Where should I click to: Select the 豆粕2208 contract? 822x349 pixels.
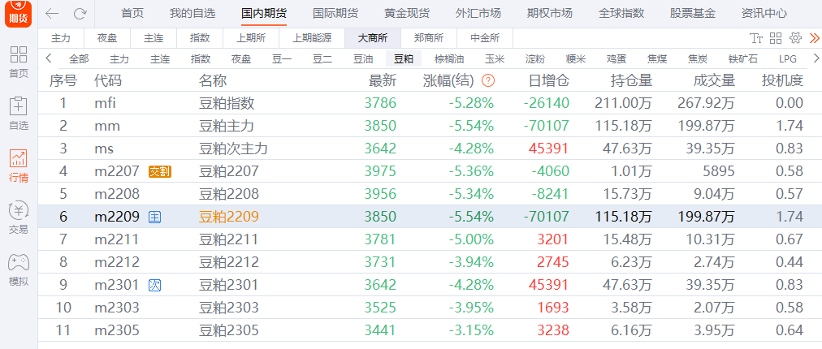[430, 194]
